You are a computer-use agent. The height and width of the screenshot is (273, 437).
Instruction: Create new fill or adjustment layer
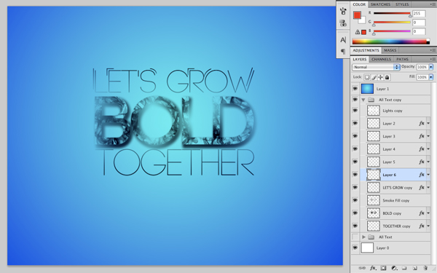click(x=394, y=268)
